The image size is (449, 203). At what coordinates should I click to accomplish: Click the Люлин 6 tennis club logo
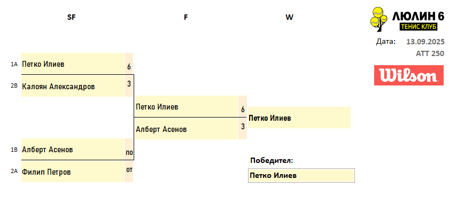(x=407, y=19)
